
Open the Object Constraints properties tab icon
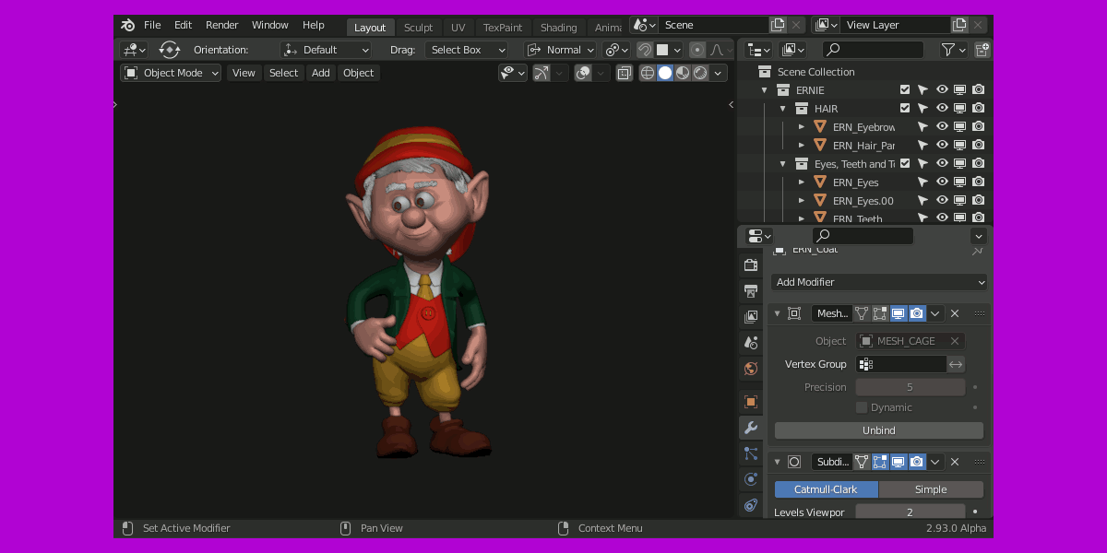coord(751,505)
